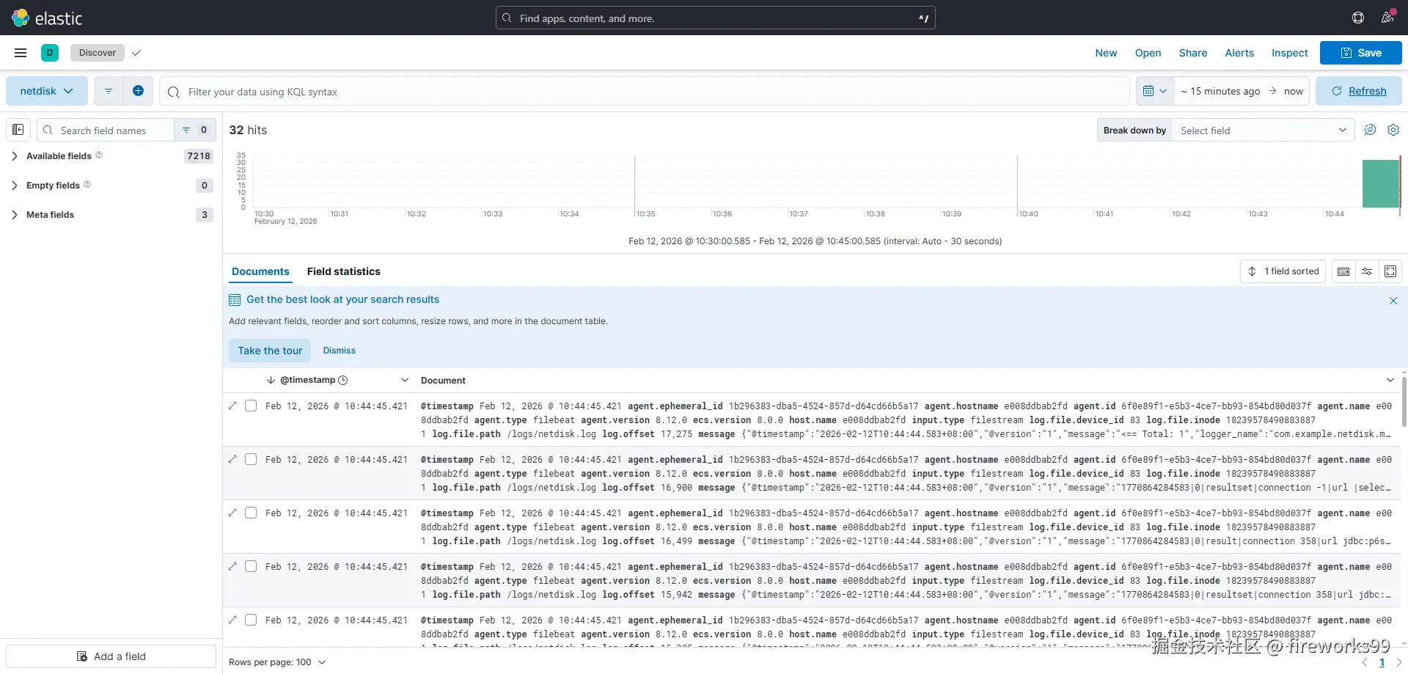Click the green histogram bar
1408x674 pixels.
[1380, 184]
